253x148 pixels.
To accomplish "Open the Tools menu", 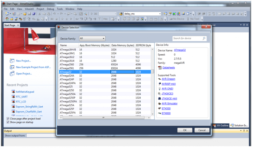I will pyautogui.click(x=59, y=9).
